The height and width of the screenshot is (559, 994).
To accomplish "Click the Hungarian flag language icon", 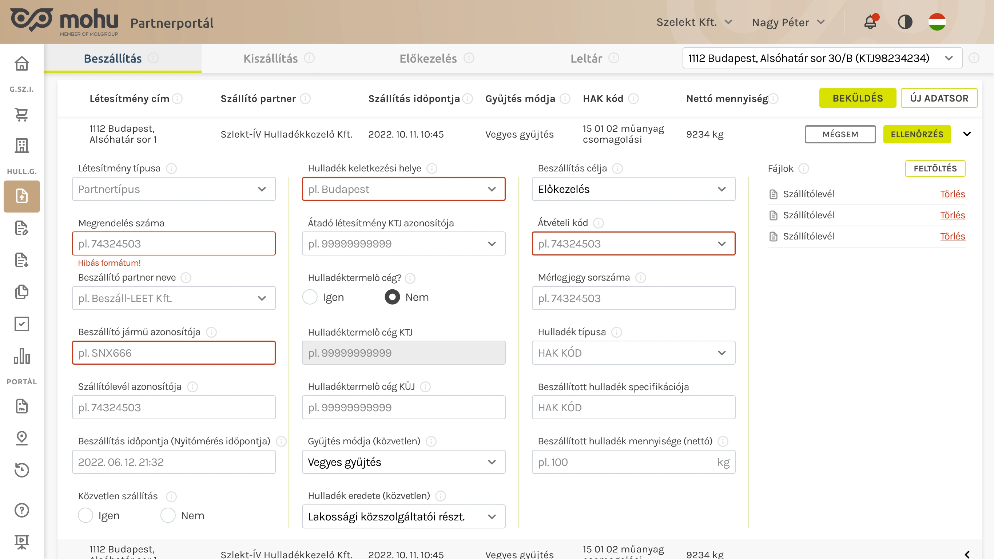I will point(937,22).
